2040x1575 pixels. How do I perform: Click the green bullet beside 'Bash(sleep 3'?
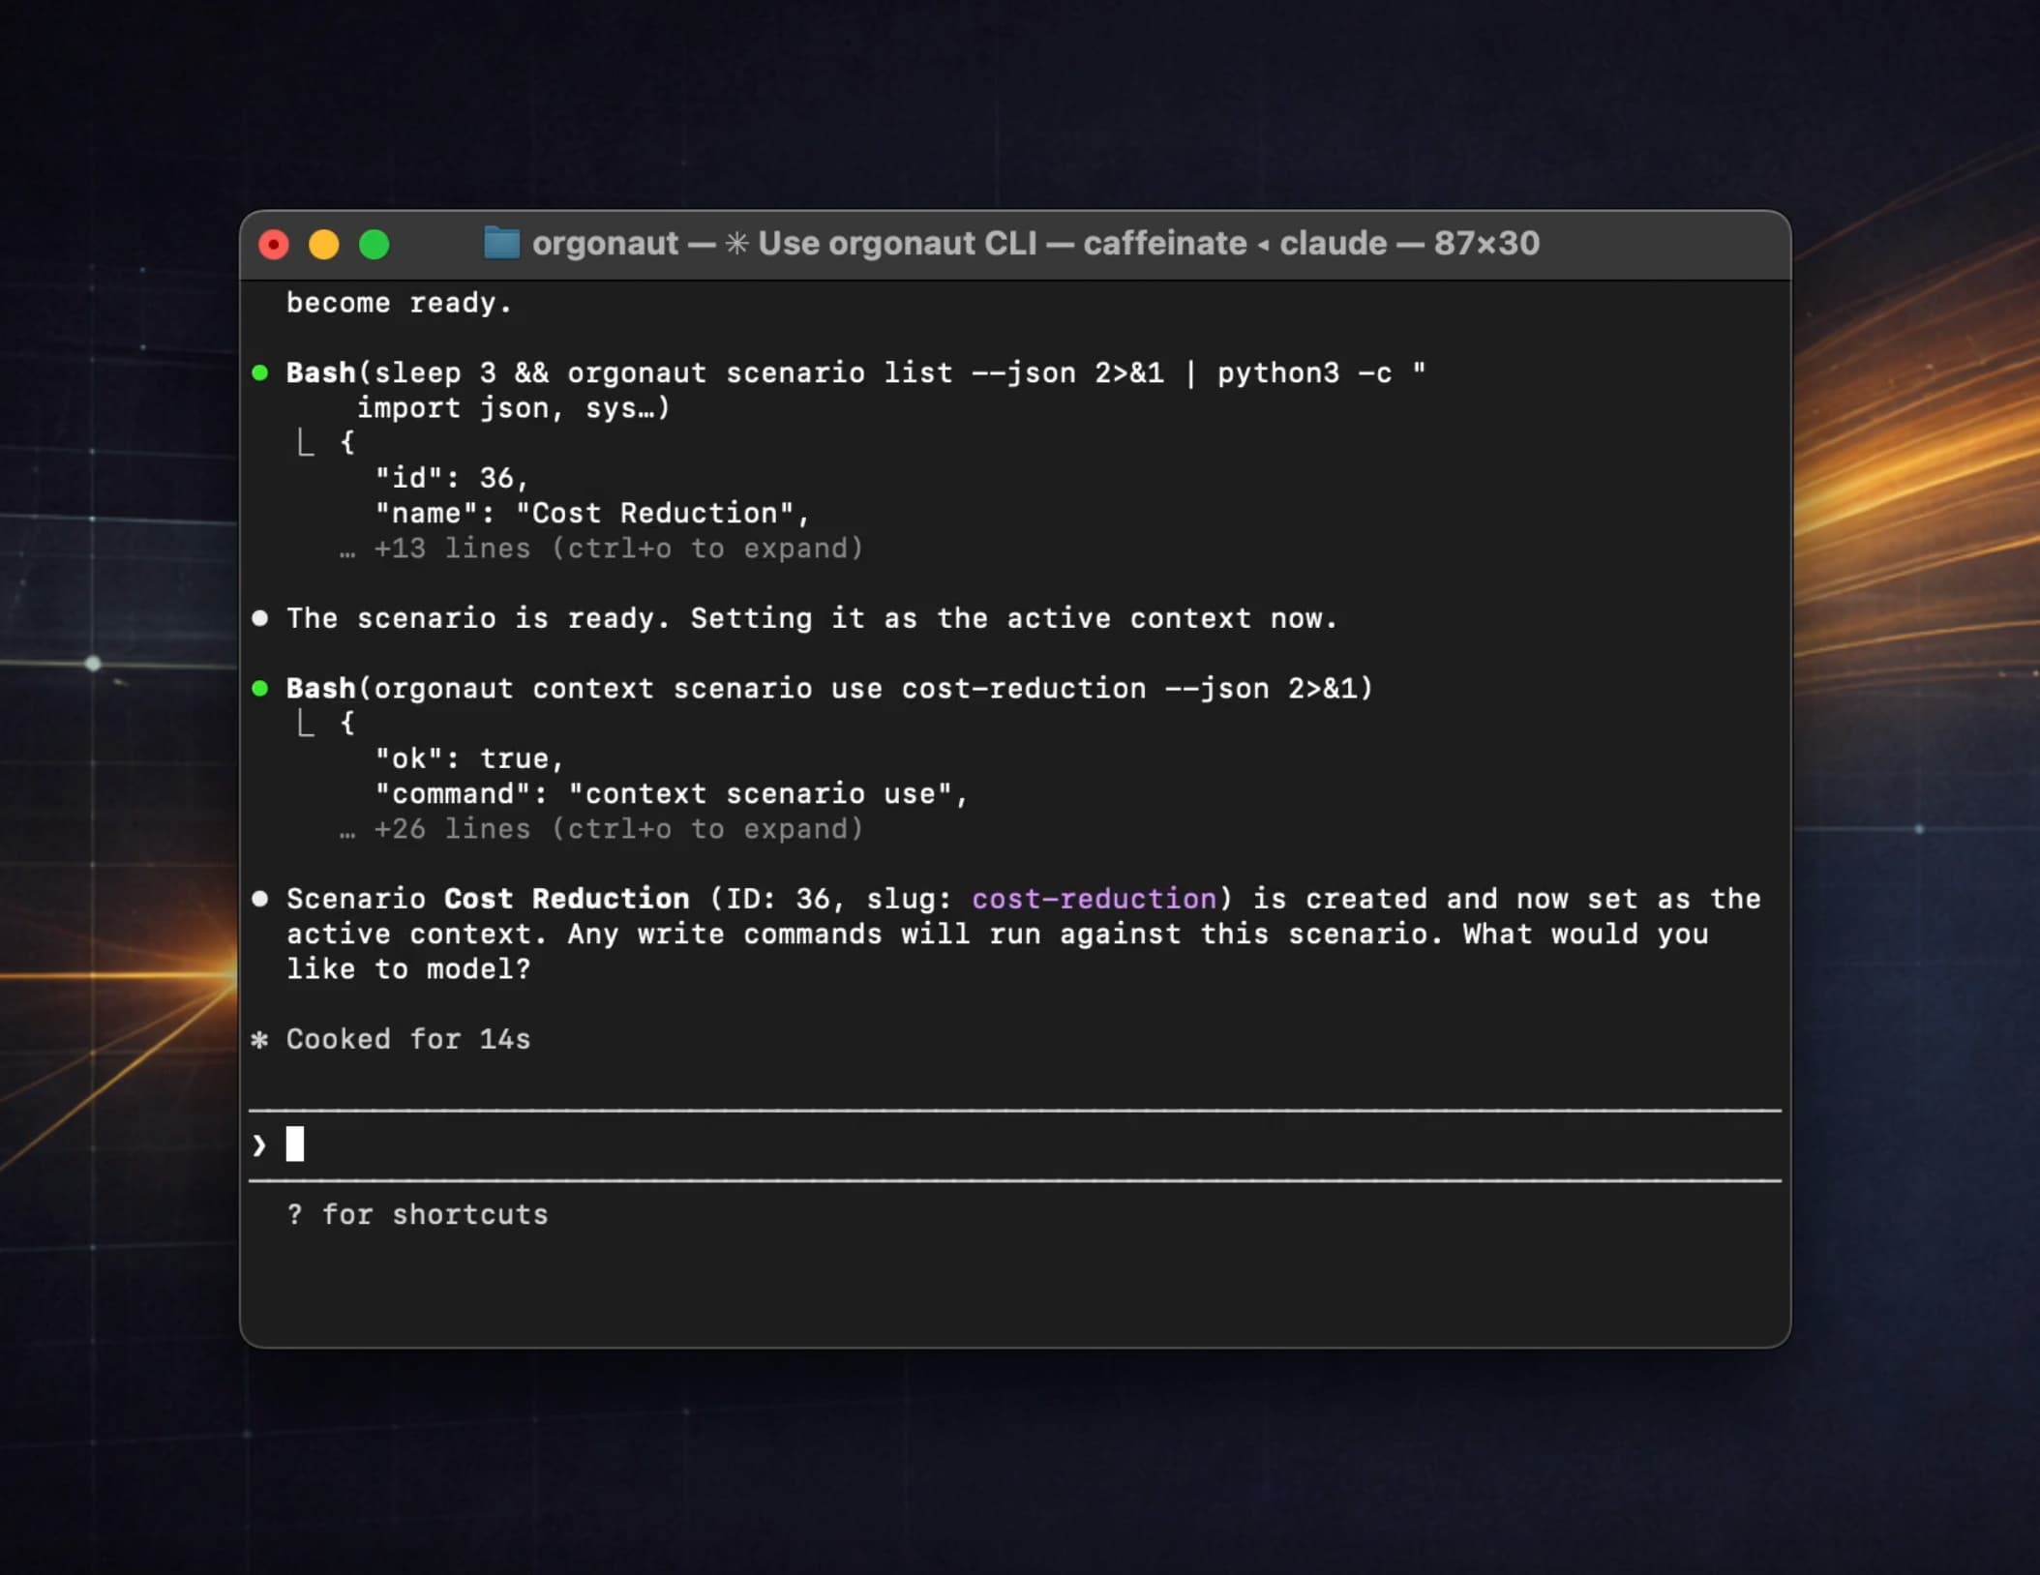click(260, 373)
